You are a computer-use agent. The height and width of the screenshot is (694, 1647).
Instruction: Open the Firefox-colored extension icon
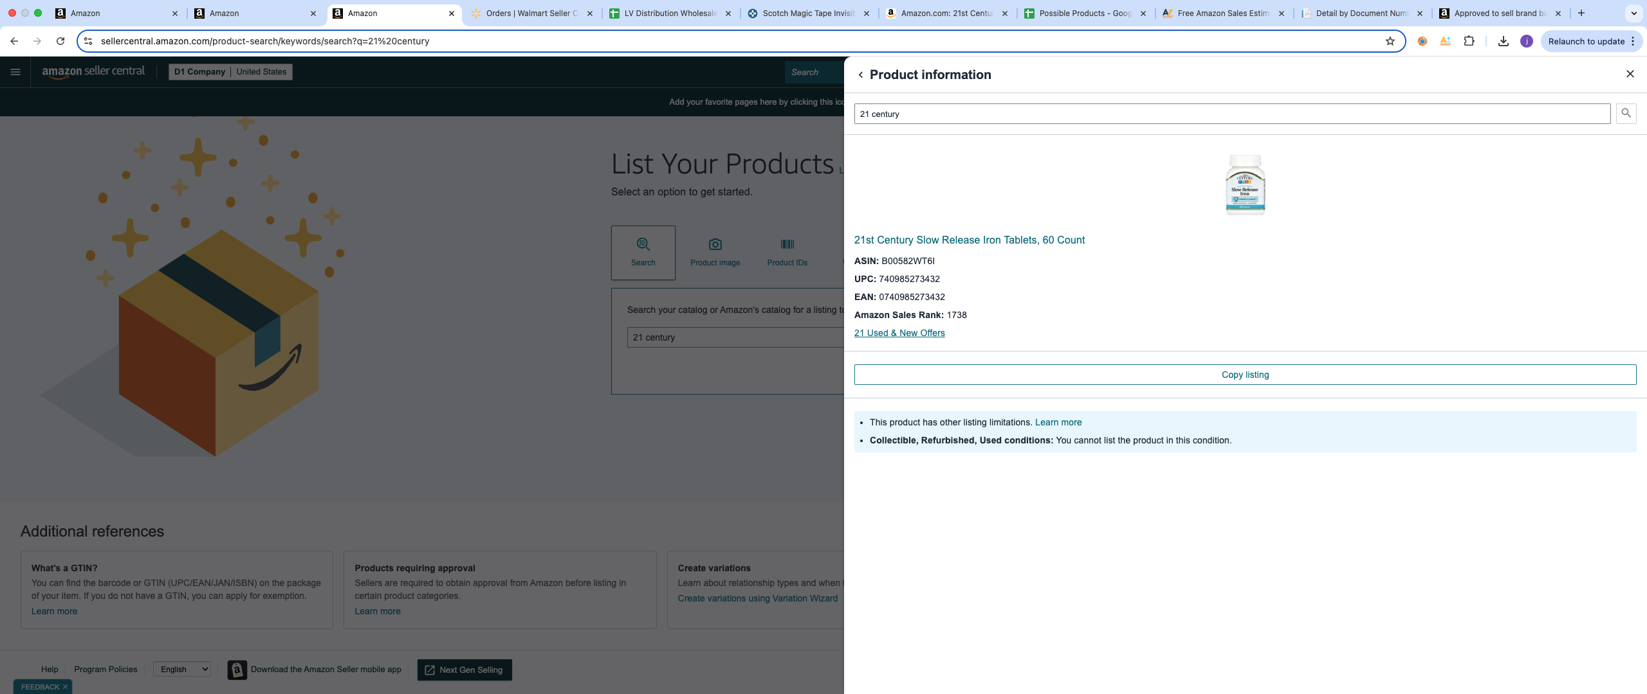pos(1422,41)
